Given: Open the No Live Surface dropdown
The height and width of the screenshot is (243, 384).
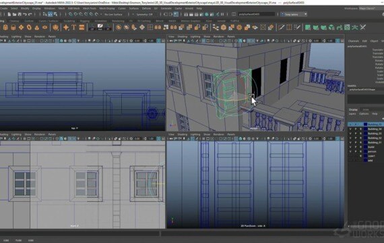Looking at the screenshot, I should (x=113, y=14).
